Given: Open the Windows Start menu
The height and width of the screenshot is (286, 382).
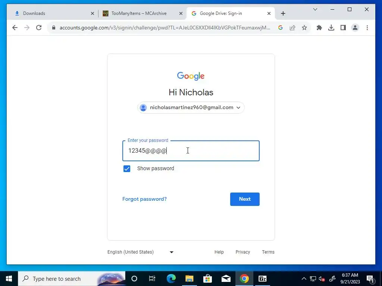Looking at the screenshot, I should (x=9, y=279).
